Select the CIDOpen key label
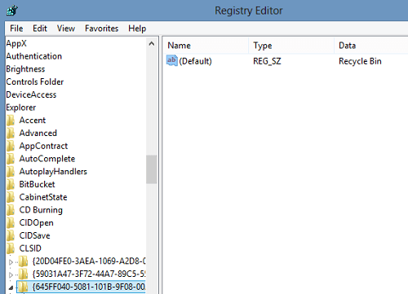The height and width of the screenshot is (294, 408). (x=36, y=222)
